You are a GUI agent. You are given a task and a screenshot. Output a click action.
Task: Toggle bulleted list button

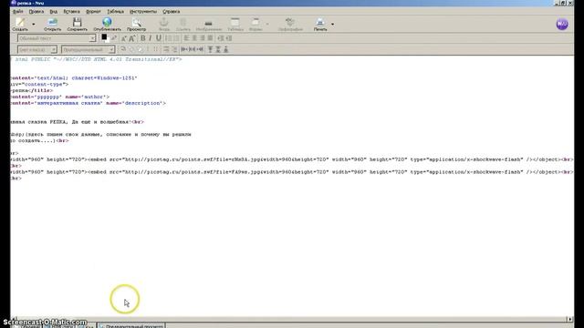(176, 38)
